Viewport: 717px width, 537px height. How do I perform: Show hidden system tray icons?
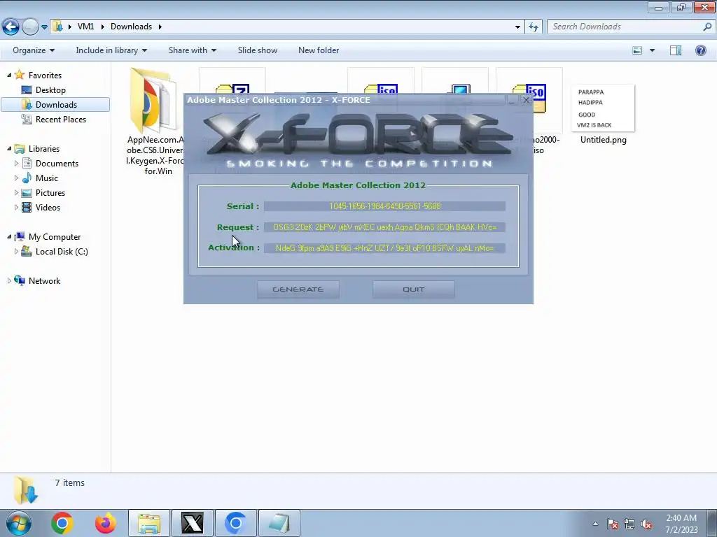595,524
